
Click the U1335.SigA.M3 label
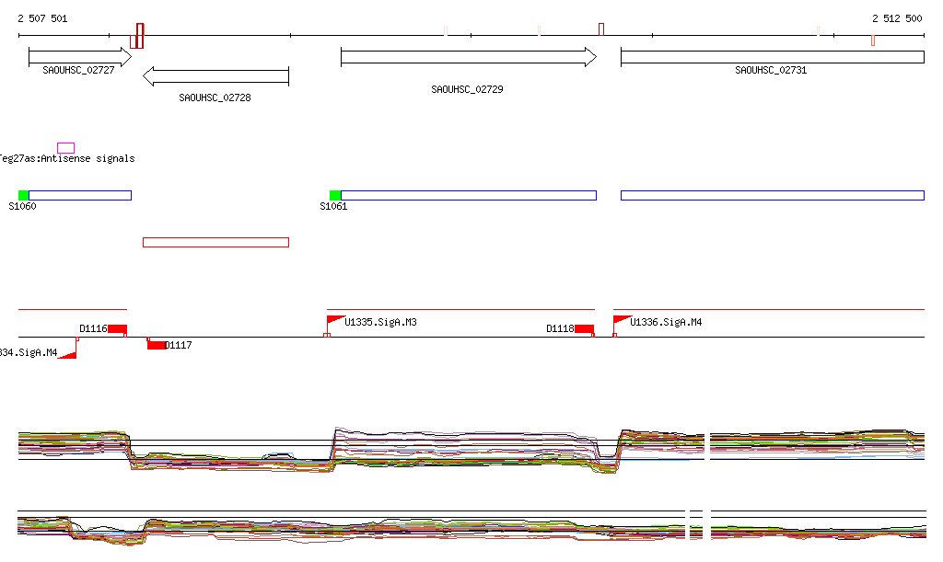(x=380, y=322)
